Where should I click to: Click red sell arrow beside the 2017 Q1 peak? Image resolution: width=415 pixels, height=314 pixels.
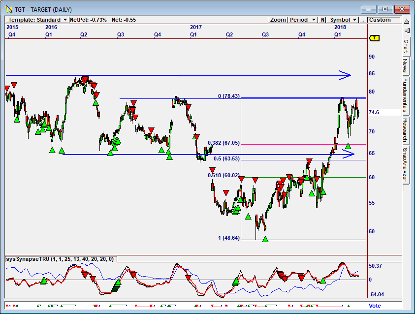point(188,107)
